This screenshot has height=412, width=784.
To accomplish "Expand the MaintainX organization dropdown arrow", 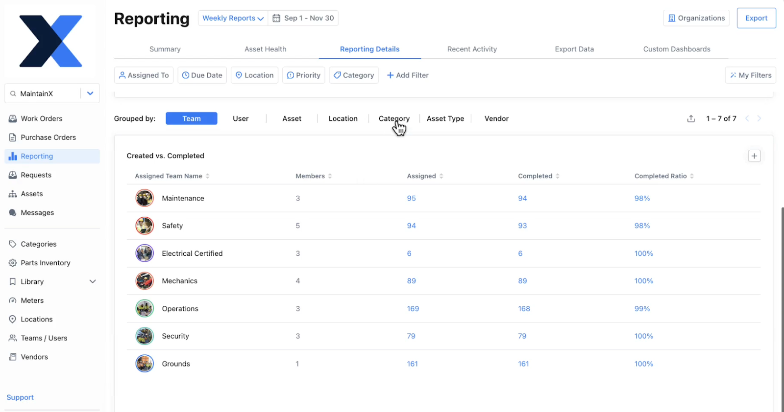I will [x=90, y=93].
